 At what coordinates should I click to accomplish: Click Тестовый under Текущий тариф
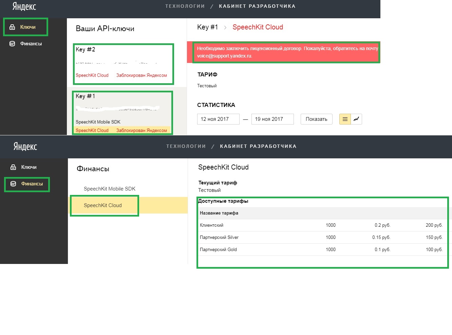[x=209, y=190]
